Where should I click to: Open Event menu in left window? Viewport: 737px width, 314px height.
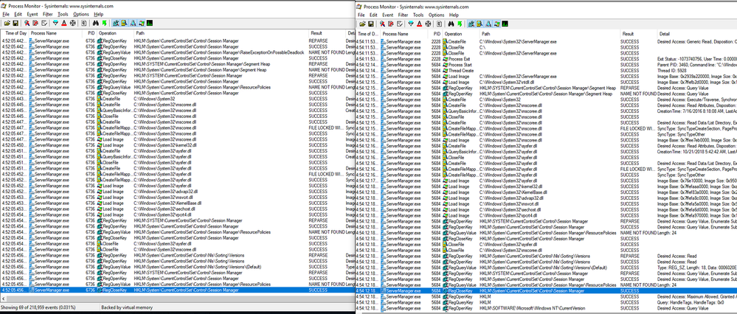32,15
